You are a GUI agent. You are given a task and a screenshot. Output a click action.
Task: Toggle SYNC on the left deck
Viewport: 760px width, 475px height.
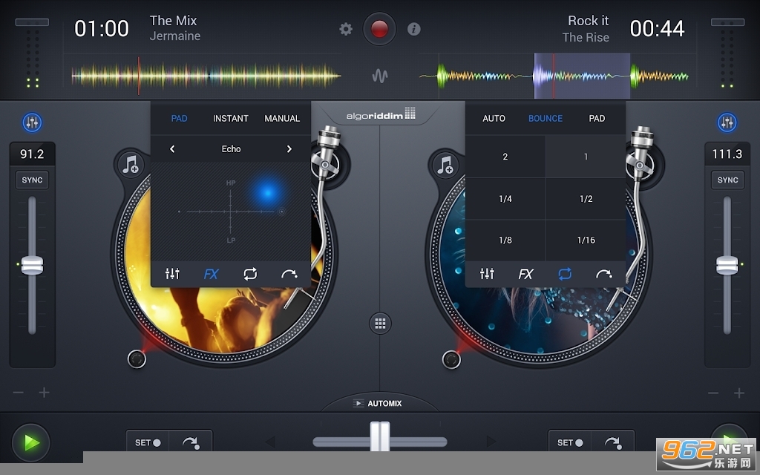32,180
